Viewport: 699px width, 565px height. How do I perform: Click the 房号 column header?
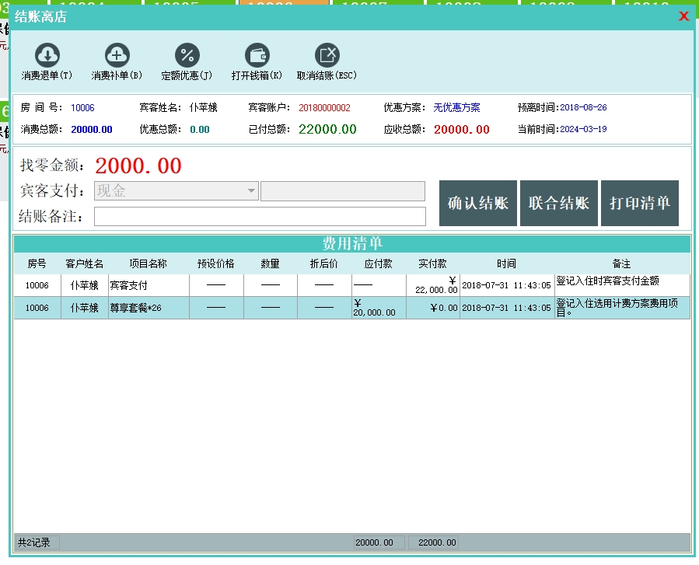(37, 264)
